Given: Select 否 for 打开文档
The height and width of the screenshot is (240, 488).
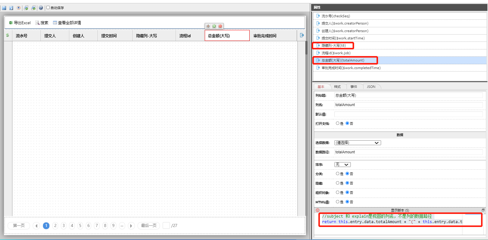Looking at the screenshot, I should (347, 123).
